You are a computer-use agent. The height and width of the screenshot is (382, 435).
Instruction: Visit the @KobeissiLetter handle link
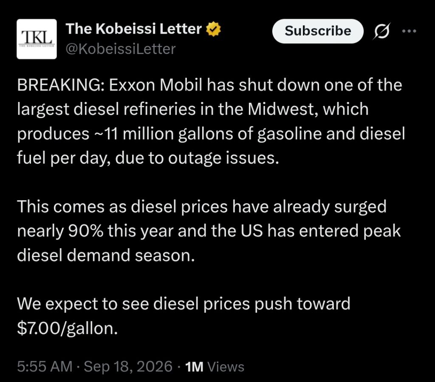(121, 49)
